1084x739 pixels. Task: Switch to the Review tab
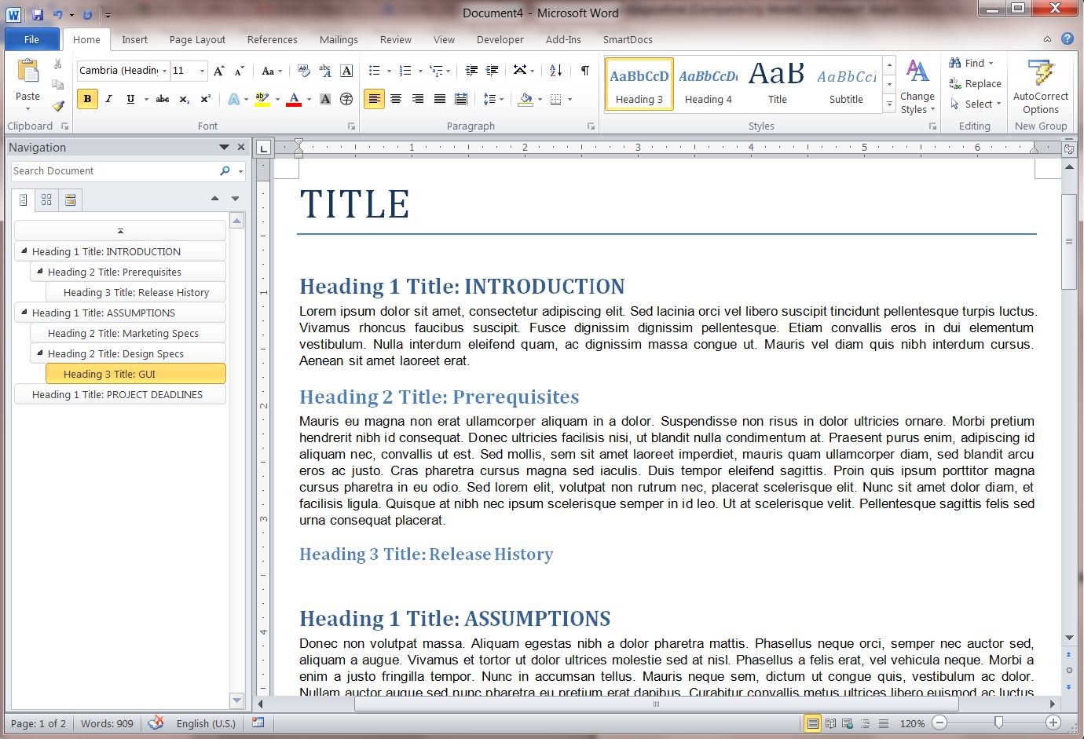tap(396, 39)
